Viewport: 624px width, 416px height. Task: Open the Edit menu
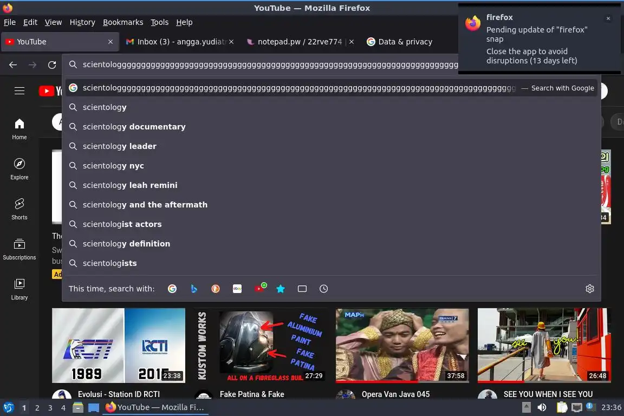point(30,22)
